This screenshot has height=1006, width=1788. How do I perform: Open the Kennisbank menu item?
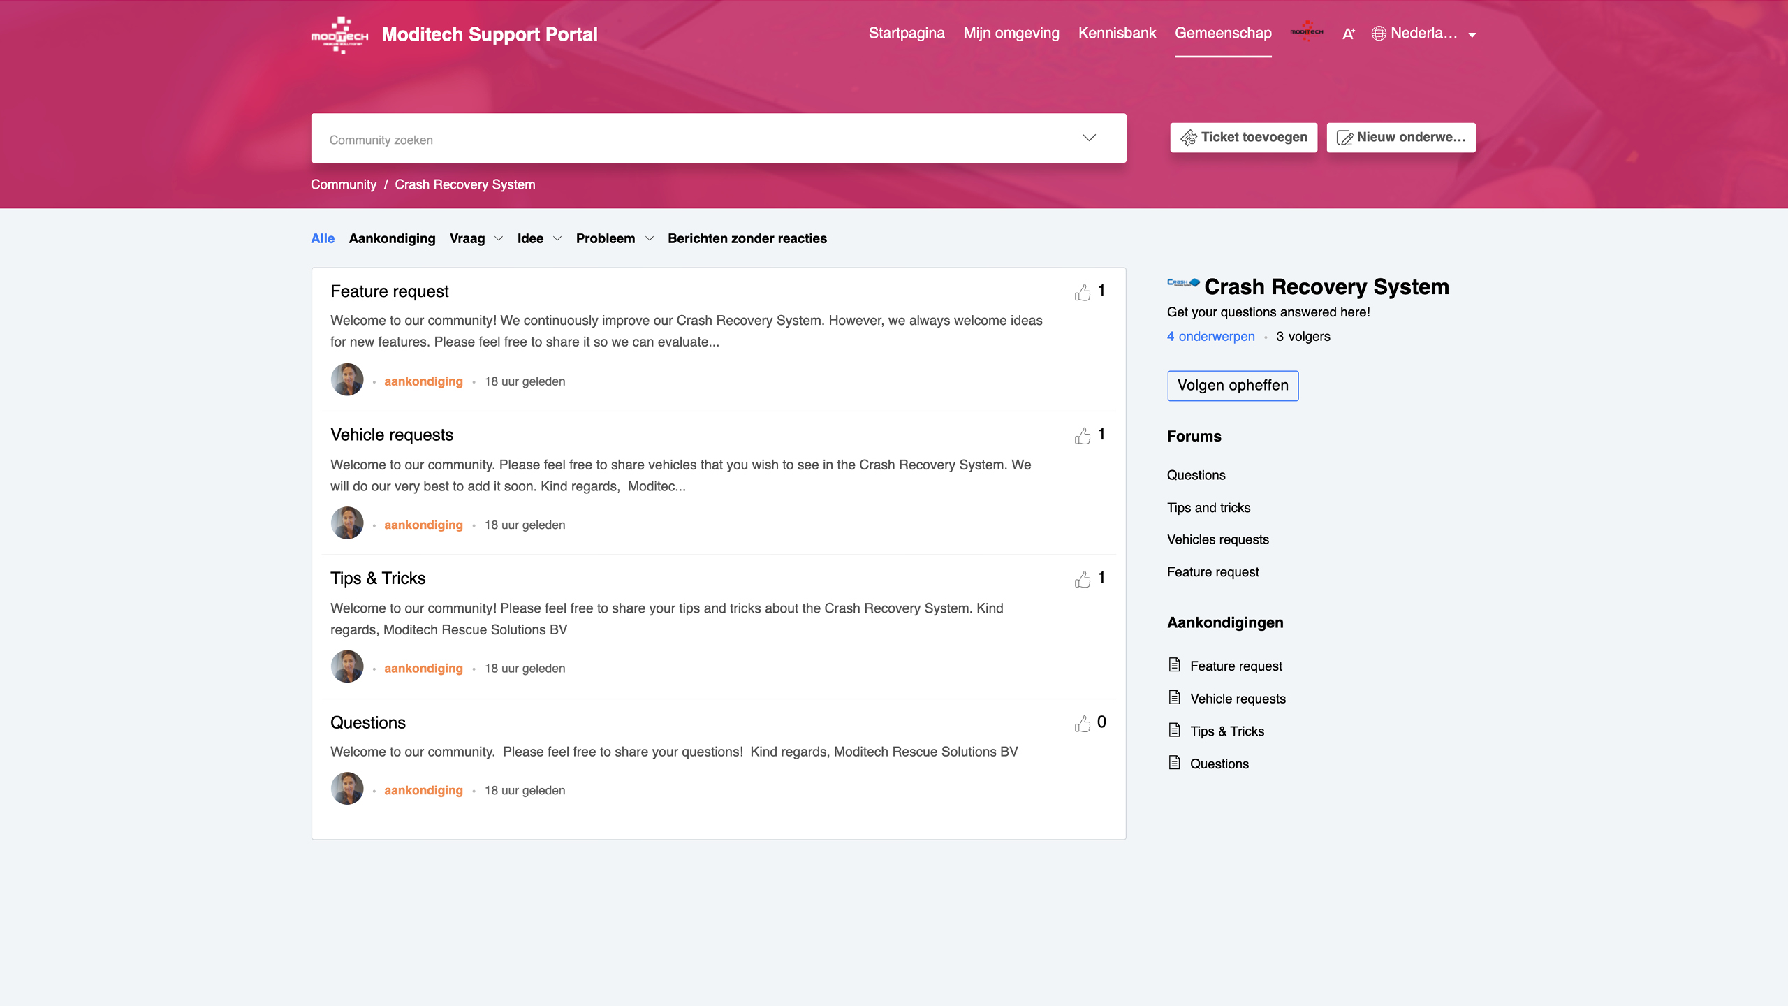click(x=1117, y=33)
